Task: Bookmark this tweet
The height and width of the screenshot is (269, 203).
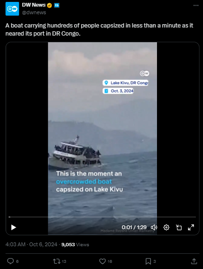Action: point(148,261)
